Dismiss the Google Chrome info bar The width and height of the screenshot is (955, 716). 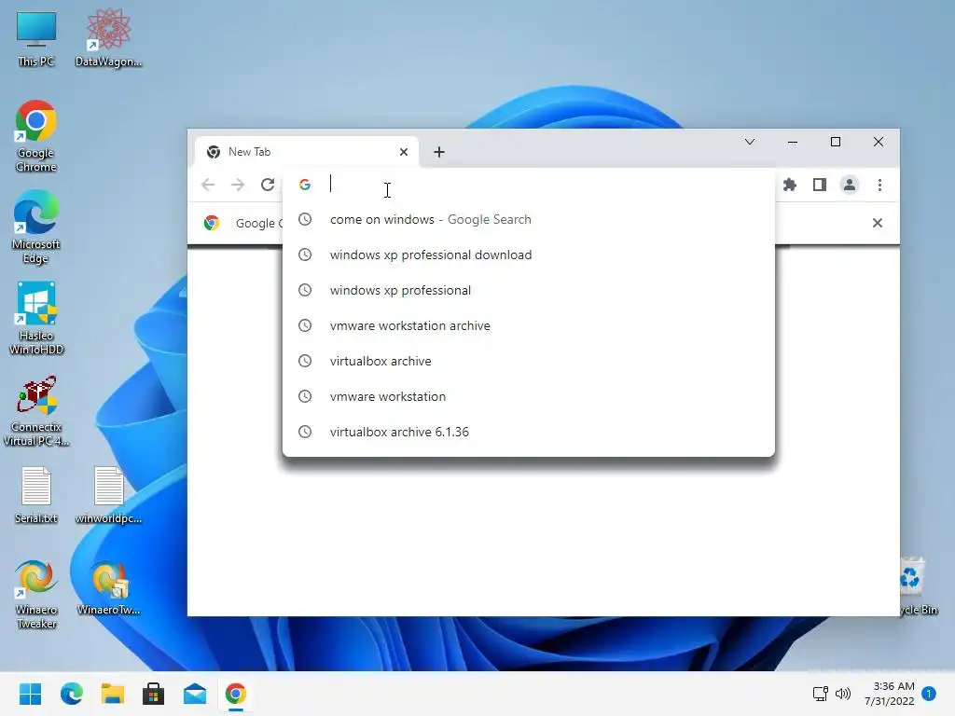point(877,223)
